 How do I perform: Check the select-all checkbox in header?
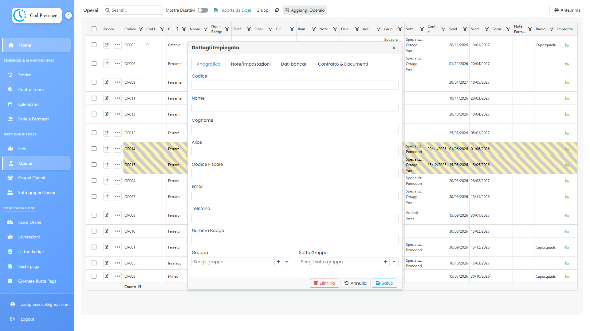[94, 29]
